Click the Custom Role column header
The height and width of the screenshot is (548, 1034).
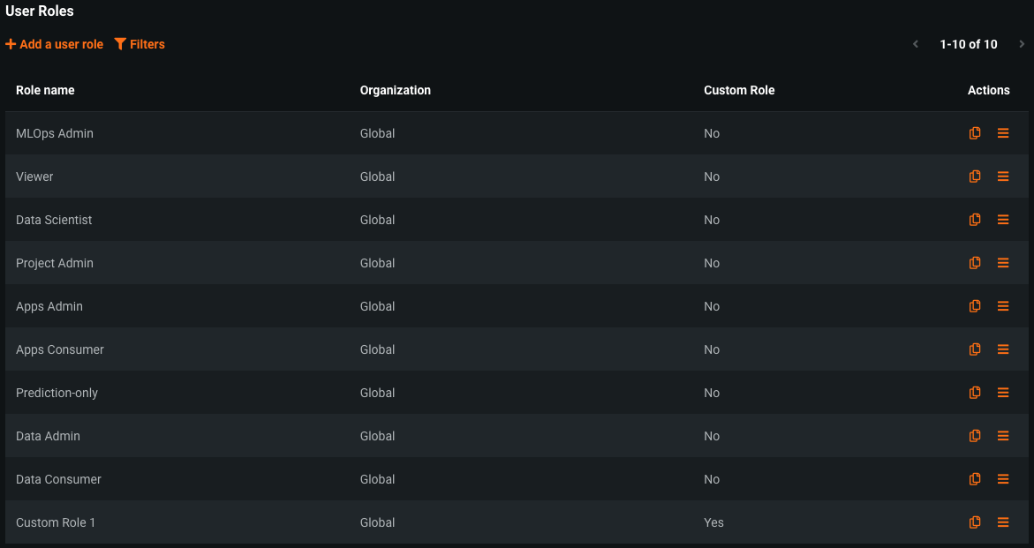click(739, 90)
